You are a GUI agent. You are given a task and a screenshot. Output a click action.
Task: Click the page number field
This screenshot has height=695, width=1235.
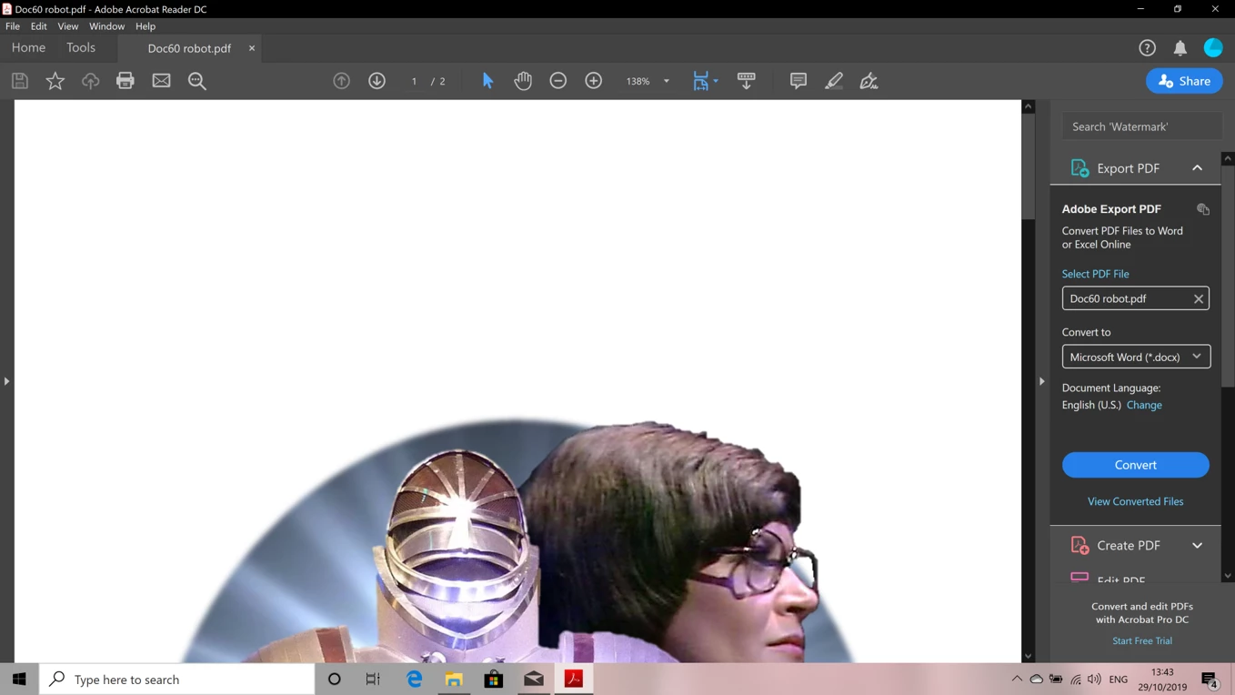pyautogui.click(x=414, y=81)
